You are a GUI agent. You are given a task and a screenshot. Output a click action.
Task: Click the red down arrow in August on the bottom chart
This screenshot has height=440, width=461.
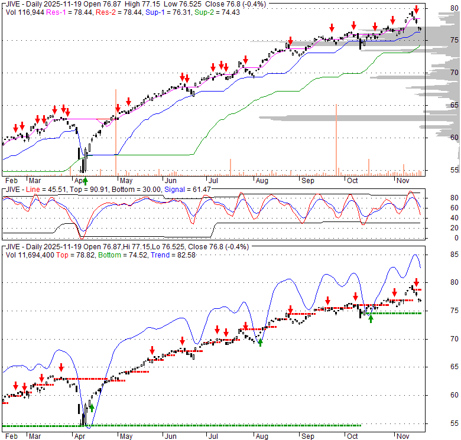pos(290,309)
